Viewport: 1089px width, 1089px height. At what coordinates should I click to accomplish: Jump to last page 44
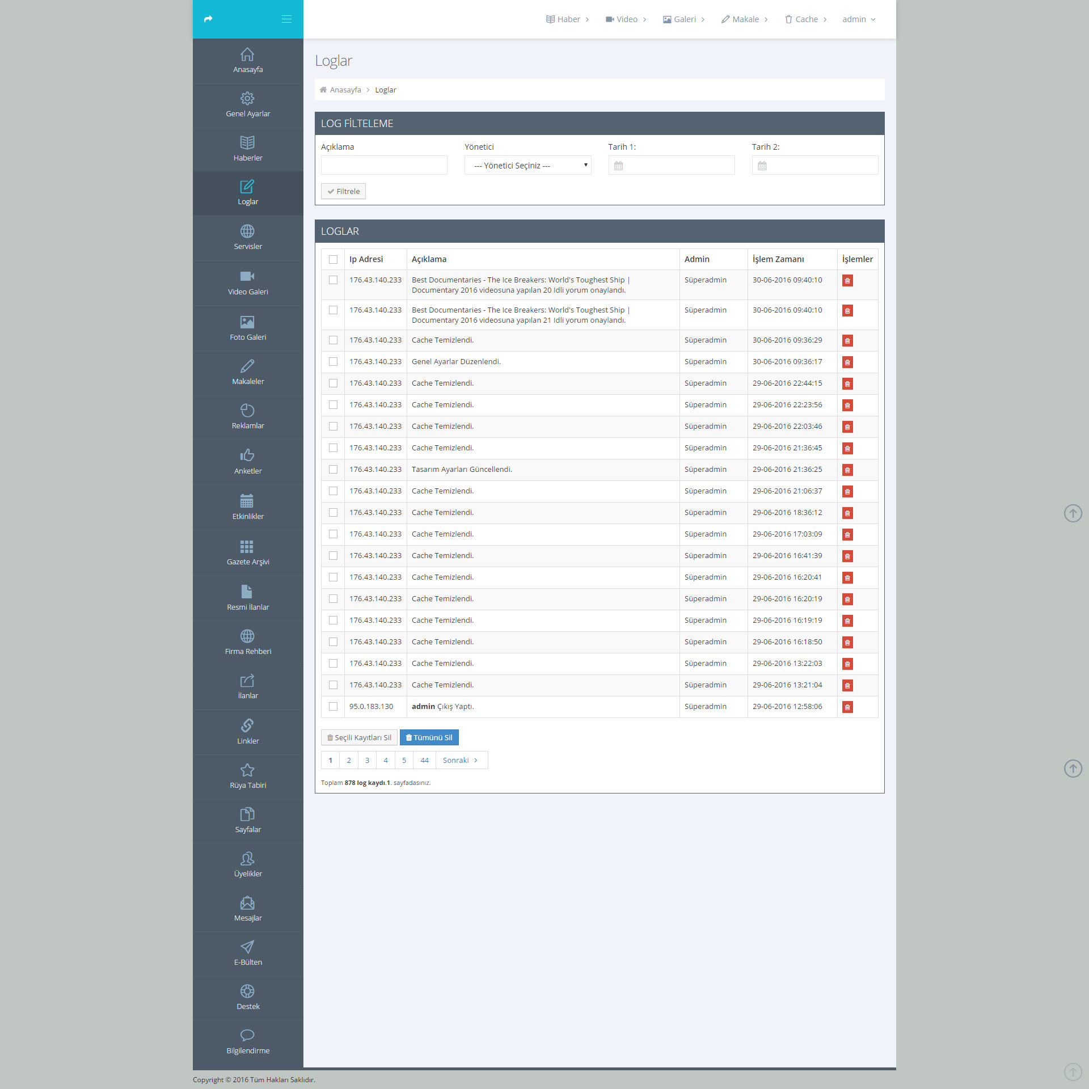pos(424,761)
